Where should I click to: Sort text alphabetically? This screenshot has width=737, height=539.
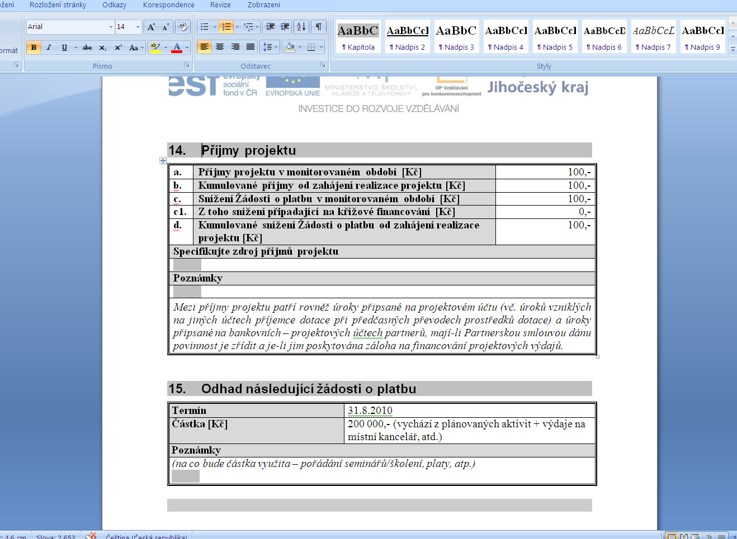point(301,27)
